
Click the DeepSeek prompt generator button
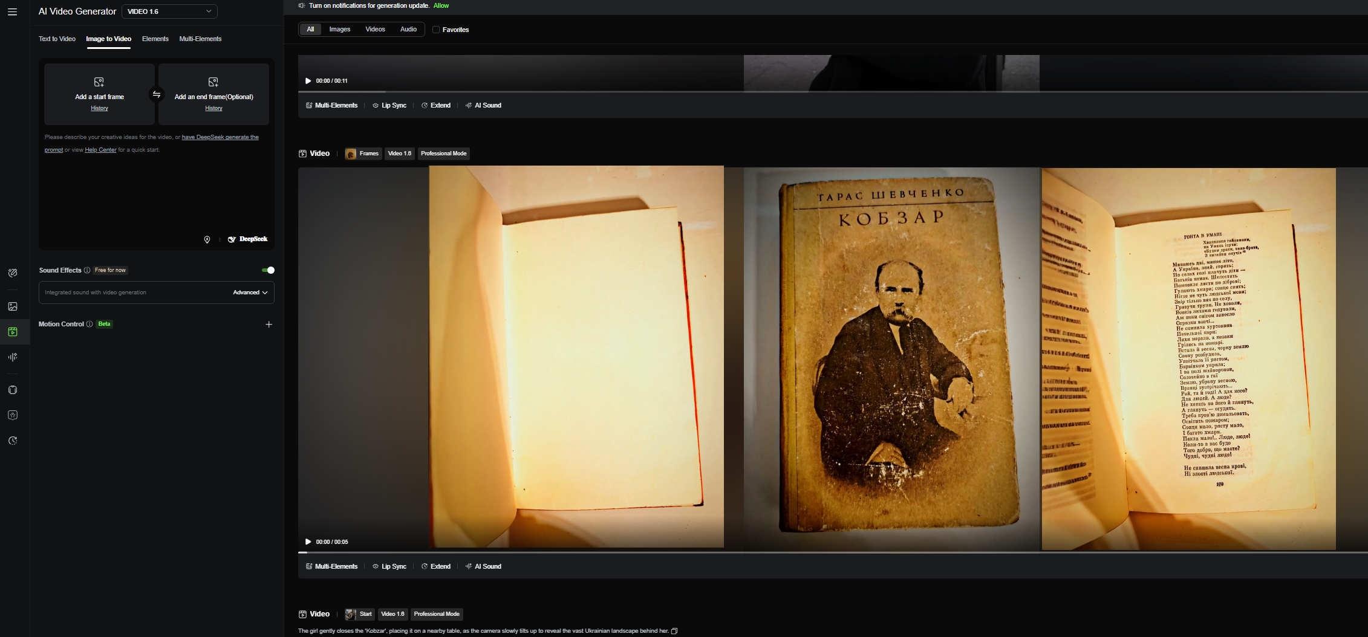point(247,239)
